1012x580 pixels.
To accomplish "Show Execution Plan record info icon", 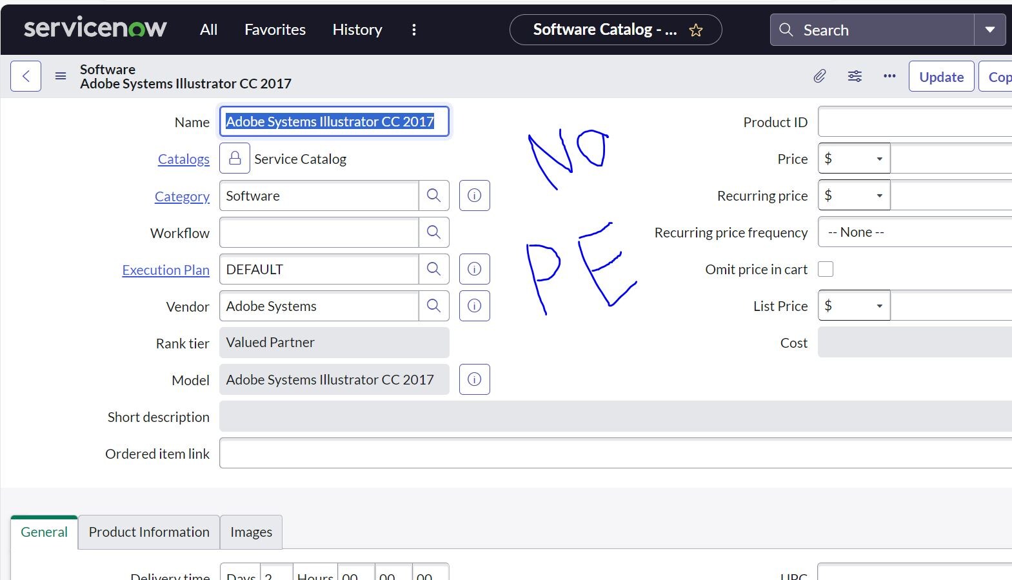I will [475, 269].
